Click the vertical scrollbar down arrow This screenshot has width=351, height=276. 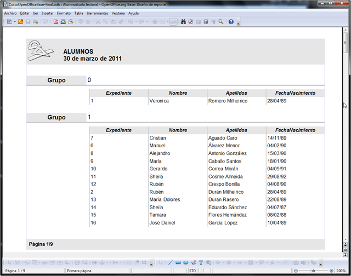346,240
